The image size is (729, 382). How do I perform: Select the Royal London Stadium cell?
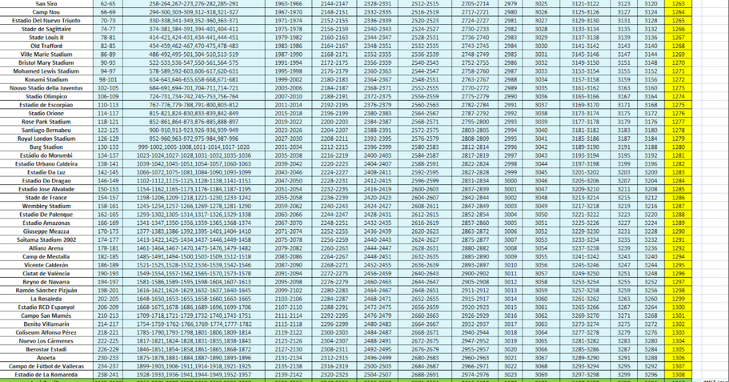click(x=47, y=139)
